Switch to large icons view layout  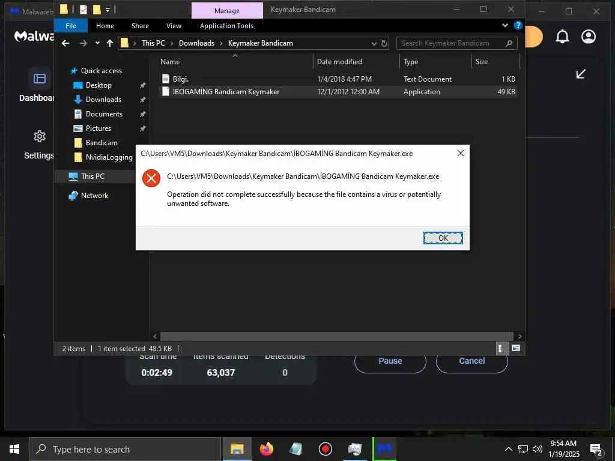(x=516, y=348)
